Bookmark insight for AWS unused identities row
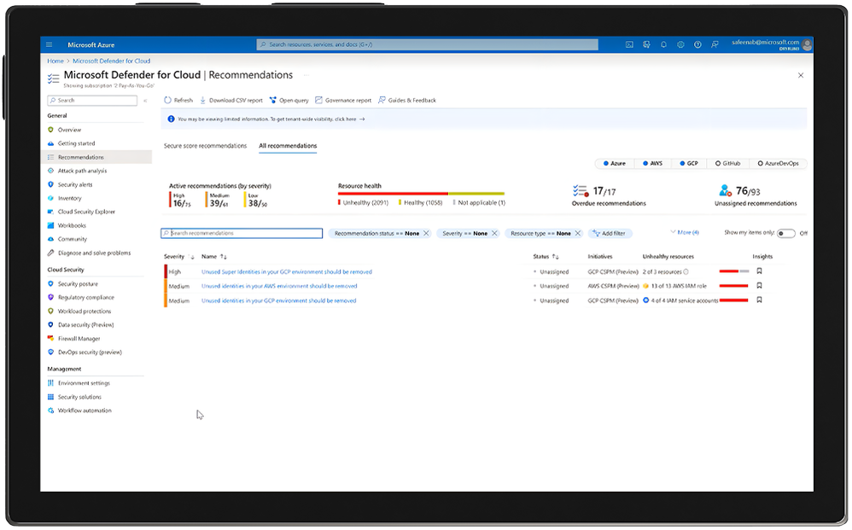Image resolution: width=852 pixels, height=530 pixels. pyautogui.click(x=759, y=286)
